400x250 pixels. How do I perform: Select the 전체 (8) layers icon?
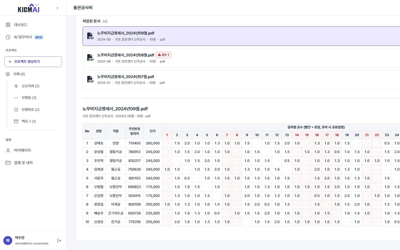(8, 74)
